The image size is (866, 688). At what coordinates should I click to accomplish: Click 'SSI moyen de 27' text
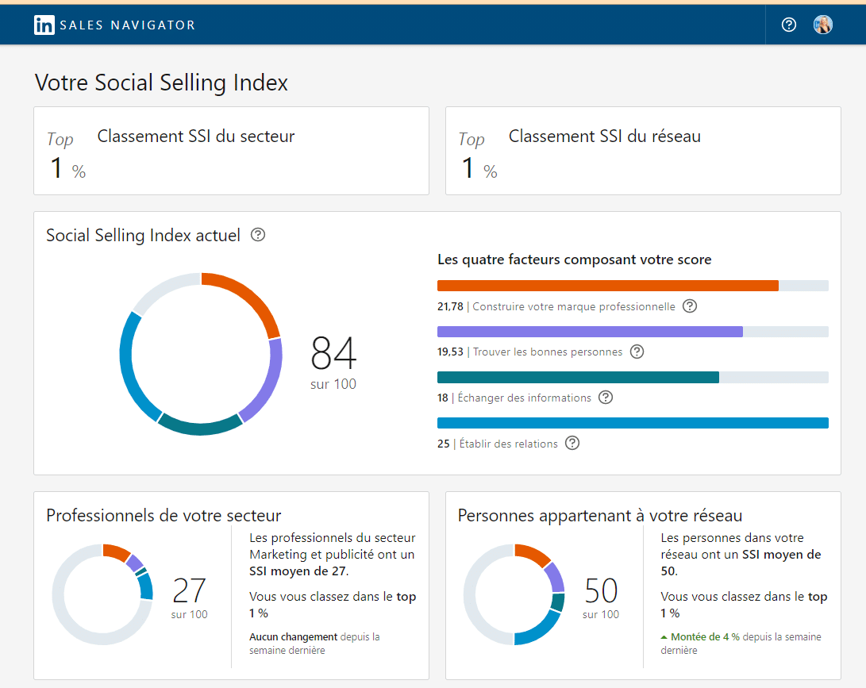(x=298, y=571)
